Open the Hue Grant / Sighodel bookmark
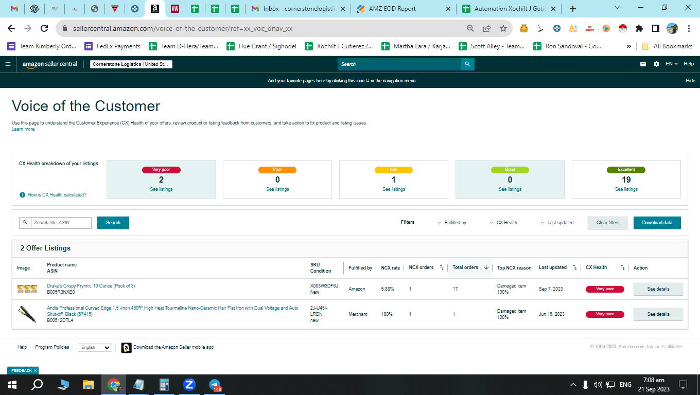Screen dimensions: 700x395 (x=261, y=46)
